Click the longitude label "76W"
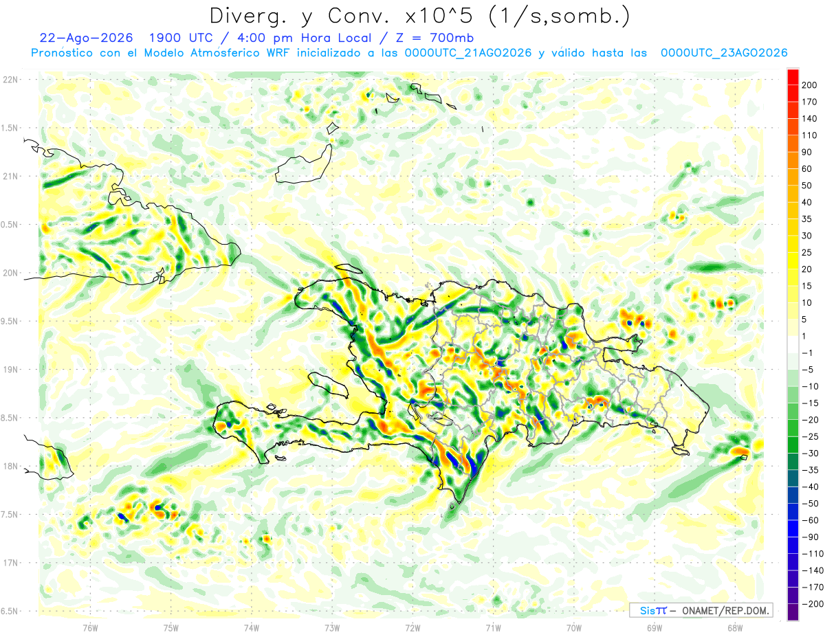The height and width of the screenshot is (637, 825). [x=91, y=628]
